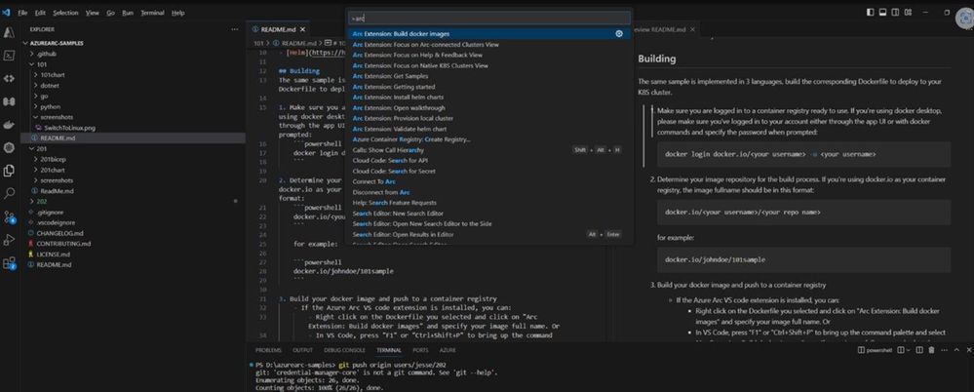Open Explorer more actions ellipsis
The width and height of the screenshot is (974, 392).
tap(234, 29)
